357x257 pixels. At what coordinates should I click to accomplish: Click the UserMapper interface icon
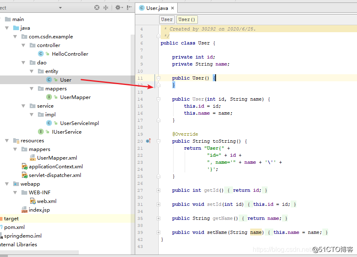(49, 97)
